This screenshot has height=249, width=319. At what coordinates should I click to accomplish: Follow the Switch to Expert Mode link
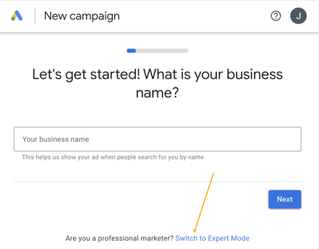coord(212,238)
